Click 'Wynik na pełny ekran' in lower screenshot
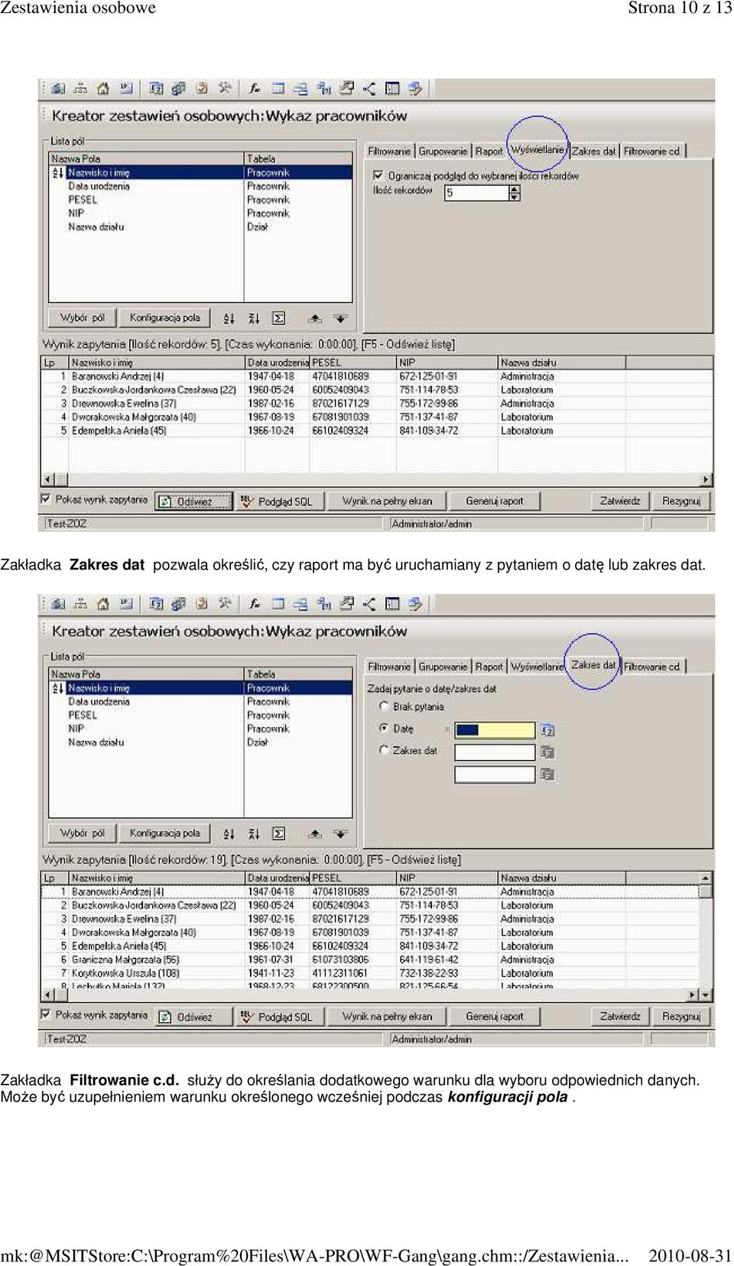The image size is (734, 1266). (387, 1017)
